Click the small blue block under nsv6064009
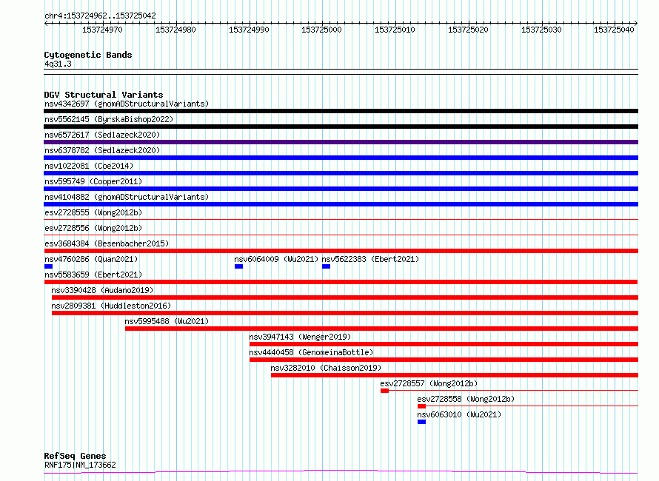 (238, 266)
